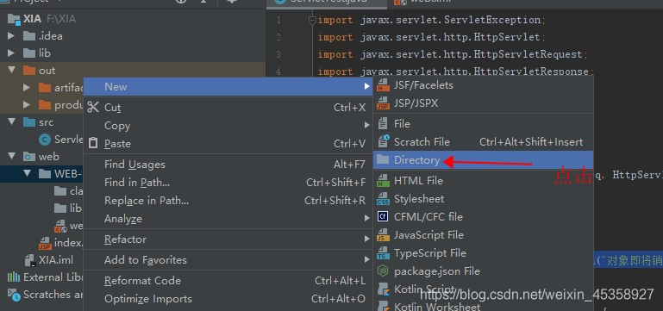Collapse the out folder
Image resolution: width=663 pixels, height=311 pixels.
(x=11, y=71)
